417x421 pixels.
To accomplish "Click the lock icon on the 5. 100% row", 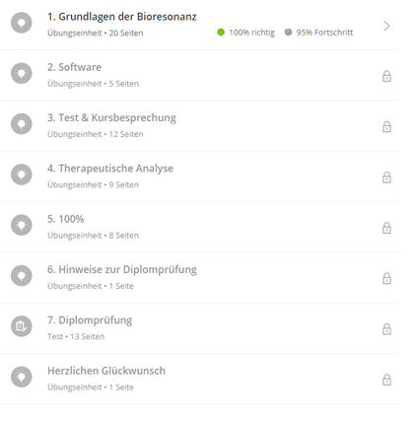I will point(386,228).
